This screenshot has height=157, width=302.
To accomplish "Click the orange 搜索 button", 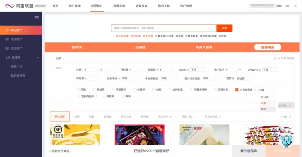I will click(225, 28).
